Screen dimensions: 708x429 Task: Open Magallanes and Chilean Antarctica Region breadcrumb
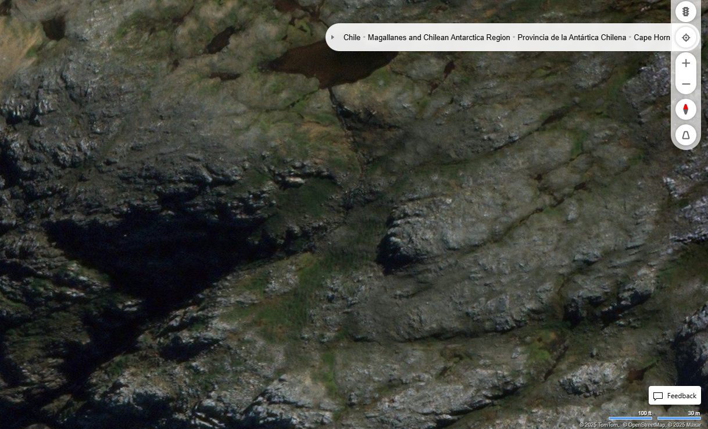[x=439, y=37]
